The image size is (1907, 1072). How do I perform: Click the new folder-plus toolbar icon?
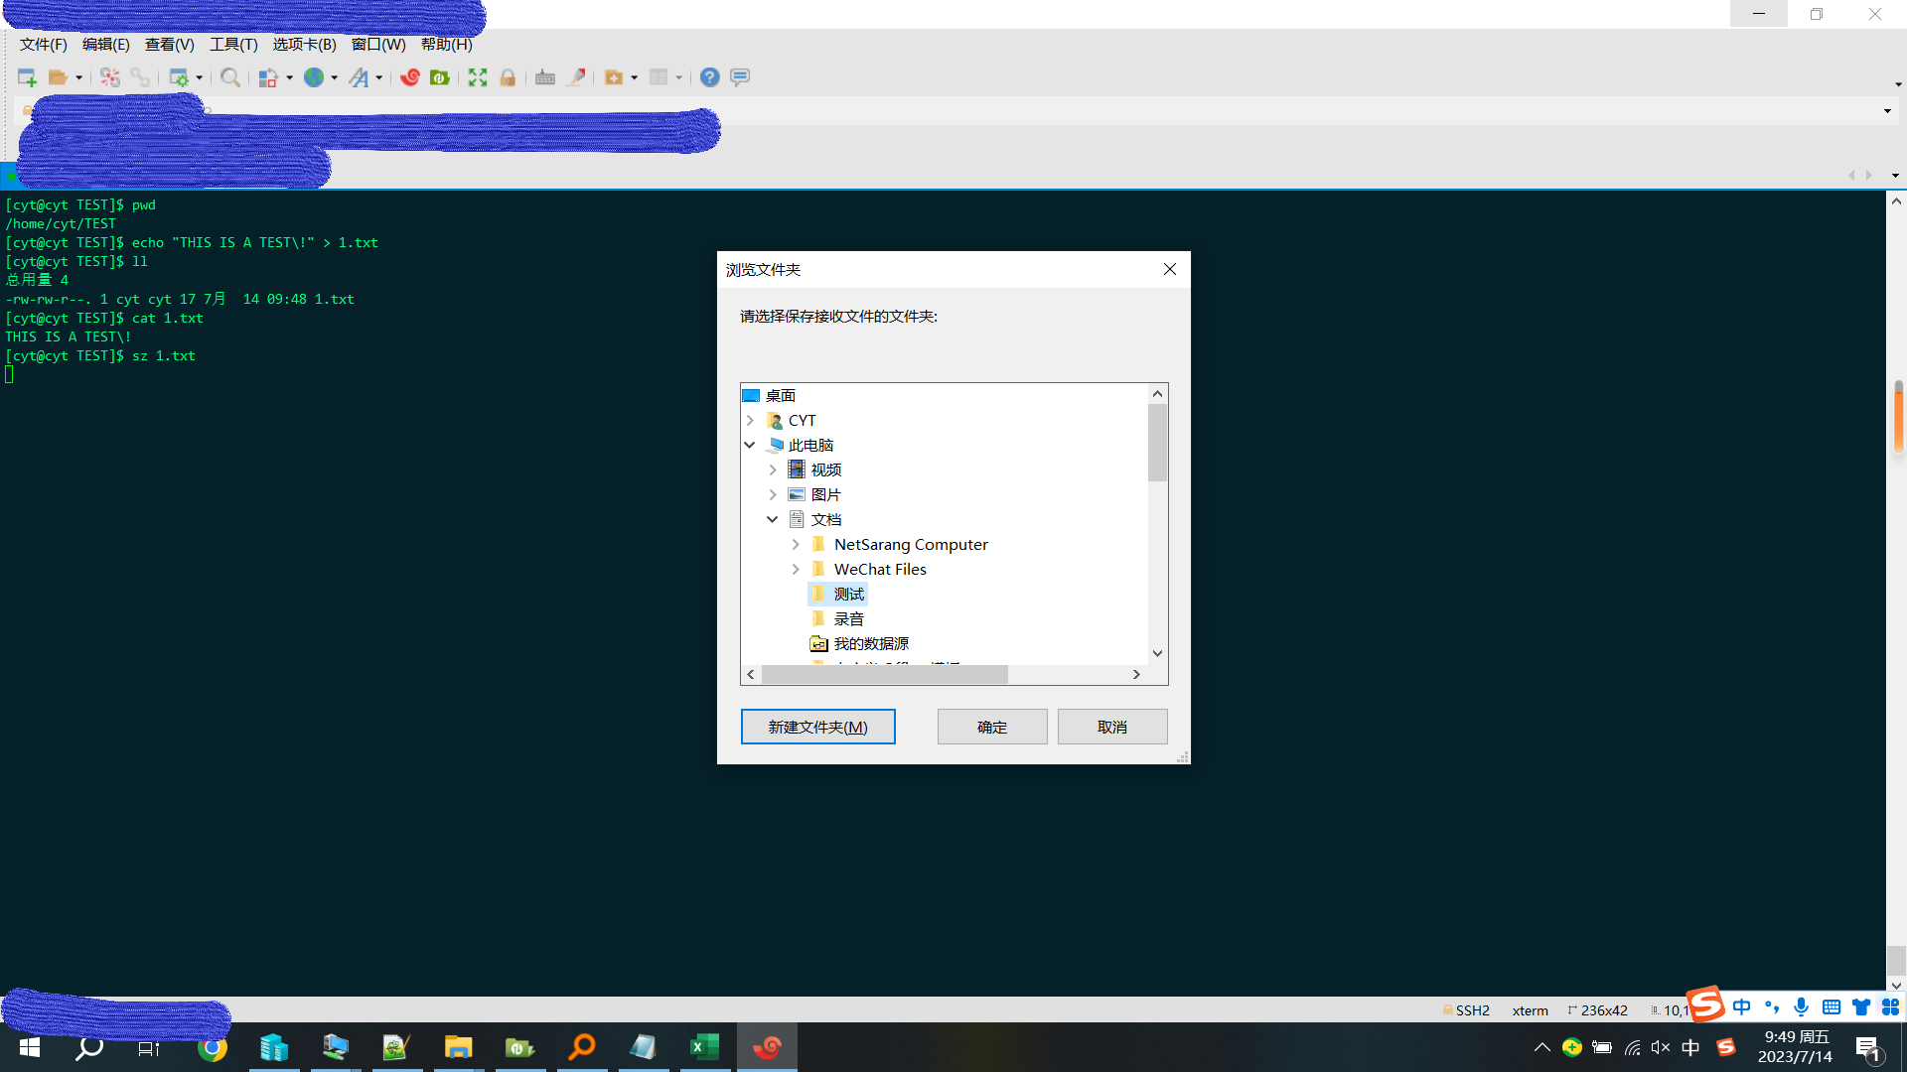[614, 77]
